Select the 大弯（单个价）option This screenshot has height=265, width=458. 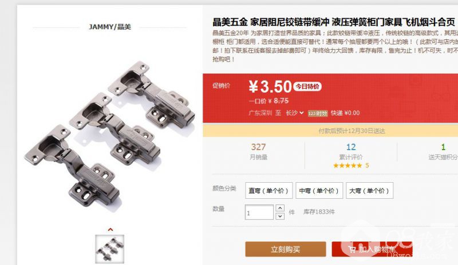369,191
